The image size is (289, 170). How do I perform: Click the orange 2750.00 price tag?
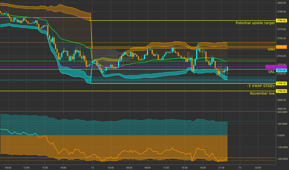[281, 47]
